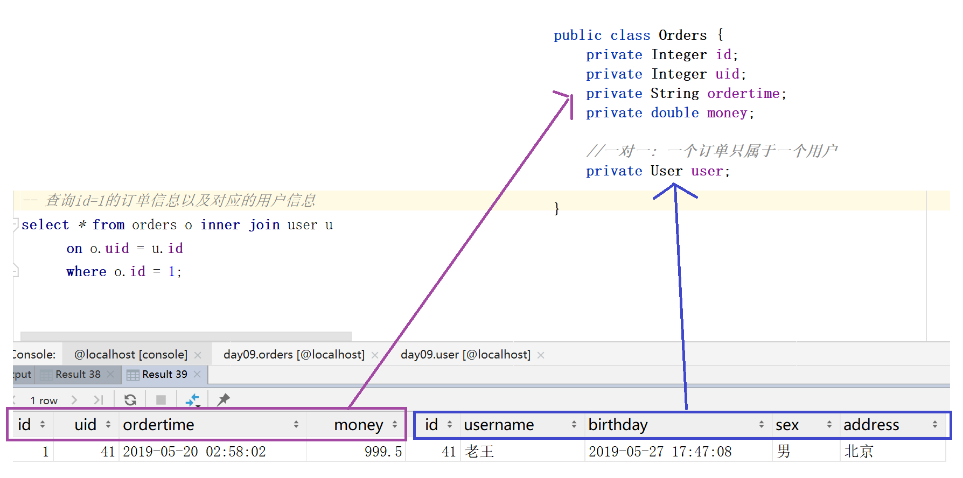Open day09.user [@localhost] tab

click(x=465, y=355)
